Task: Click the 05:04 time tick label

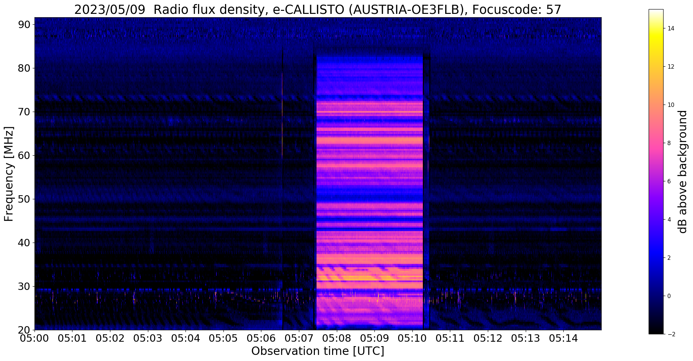Action: coord(186,338)
